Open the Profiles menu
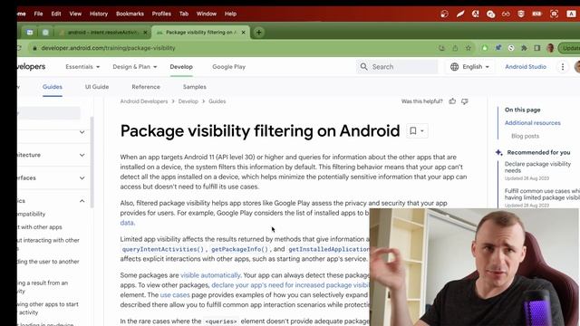Screen dimensions: 580x326 pyautogui.click(x=161, y=14)
